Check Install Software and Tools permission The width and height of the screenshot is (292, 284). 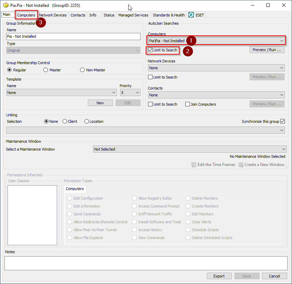(x=134, y=222)
